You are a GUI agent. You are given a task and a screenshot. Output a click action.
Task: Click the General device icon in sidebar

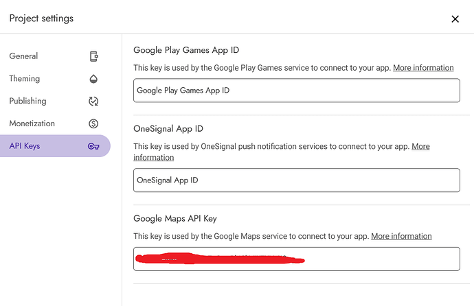(x=94, y=56)
